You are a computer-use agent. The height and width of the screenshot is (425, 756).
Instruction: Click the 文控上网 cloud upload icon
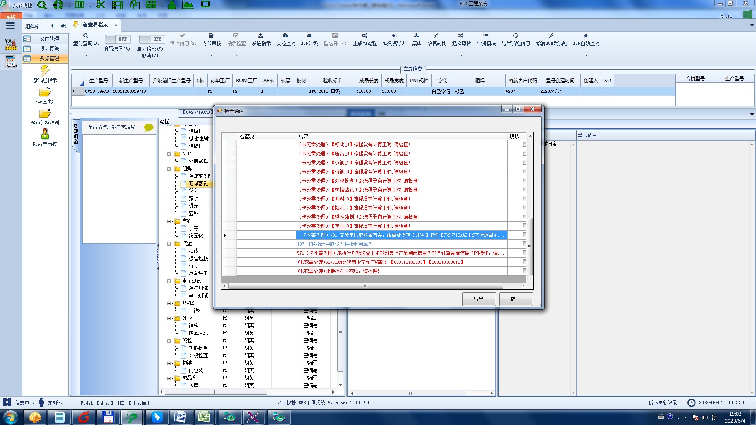click(285, 36)
